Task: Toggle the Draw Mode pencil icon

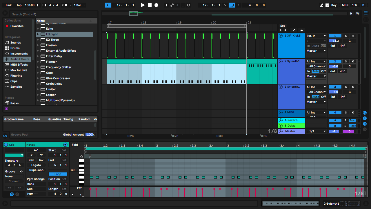Action: [x=322, y=5]
